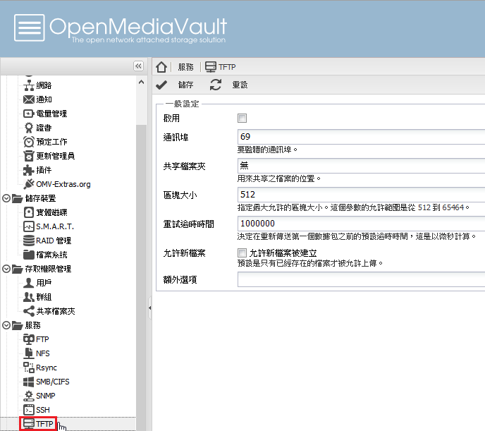The image size is (485, 431).
Task: Click the TFTP breadcrumb
Action: click(x=221, y=67)
